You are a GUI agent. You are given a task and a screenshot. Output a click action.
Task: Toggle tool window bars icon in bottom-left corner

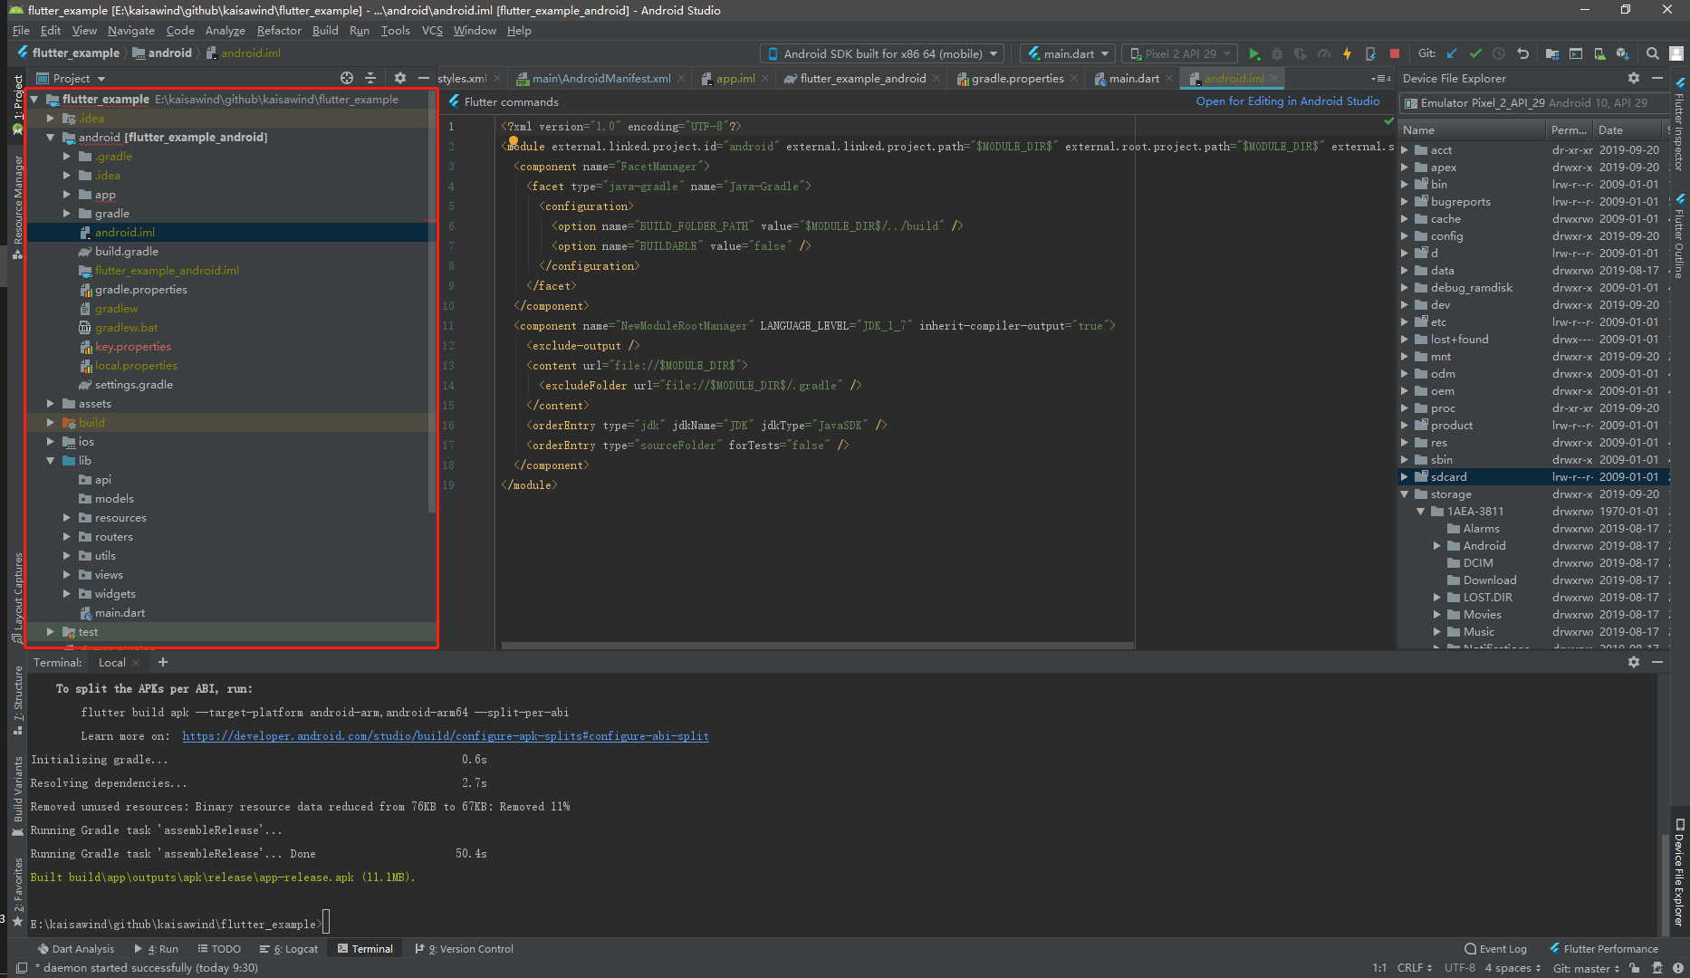(x=22, y=967)
